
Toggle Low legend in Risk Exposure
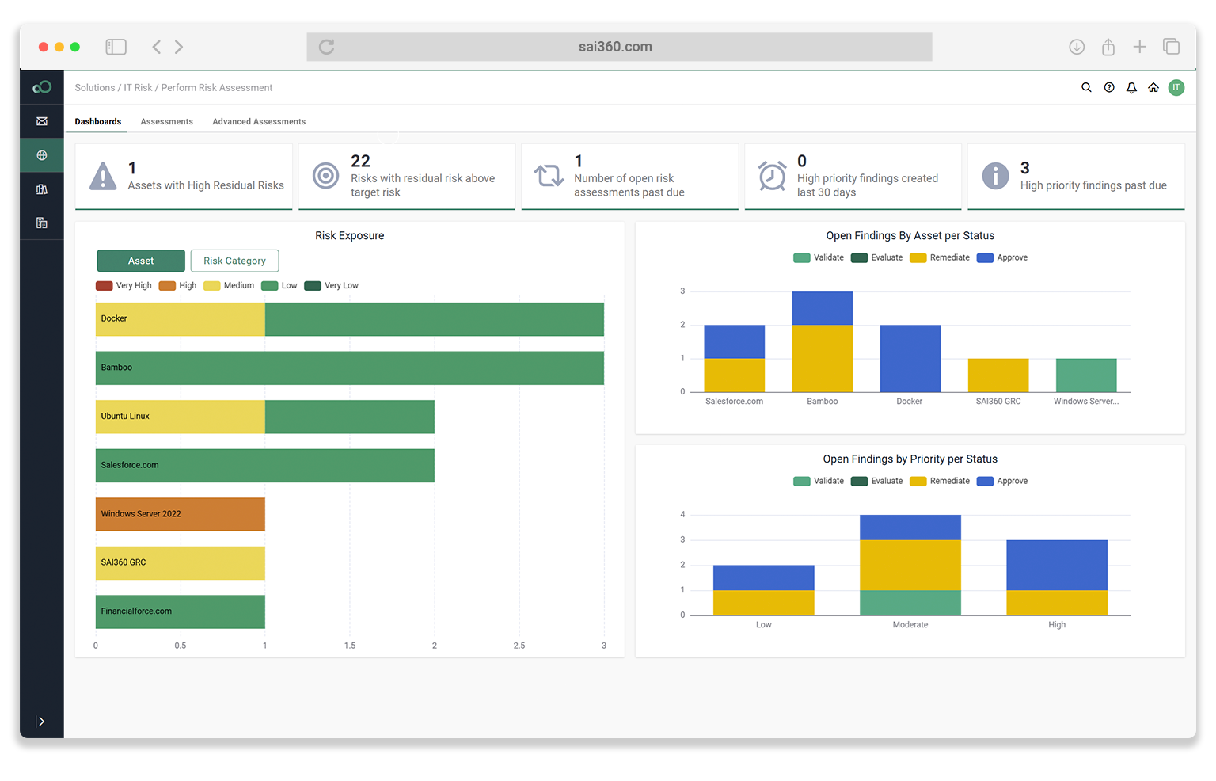click(279, 286)
